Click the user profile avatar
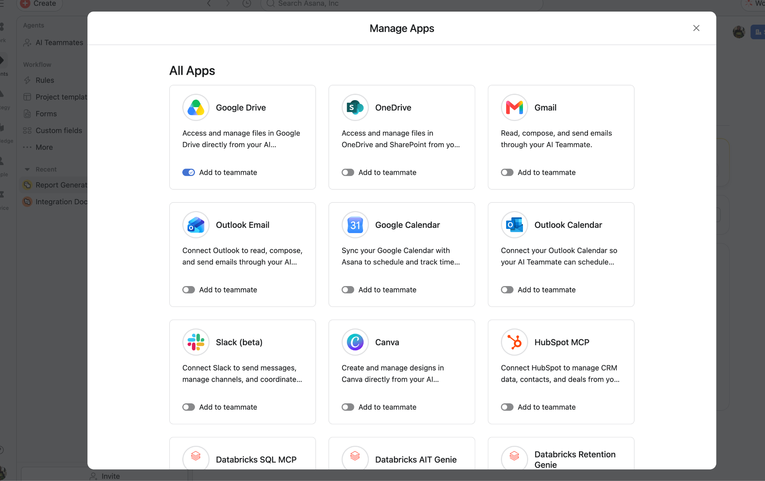The height and width of the screenshot is (481, 765). pos(739,32)
